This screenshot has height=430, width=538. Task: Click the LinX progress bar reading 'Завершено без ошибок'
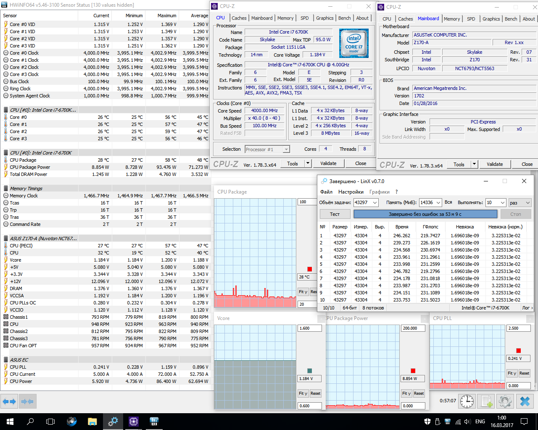tap(425, 214)
